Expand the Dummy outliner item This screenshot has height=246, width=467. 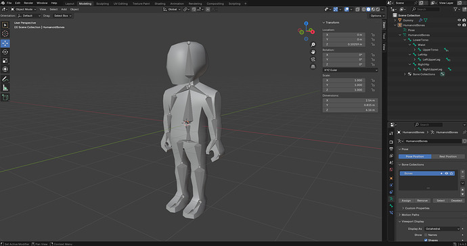[395, 20]
